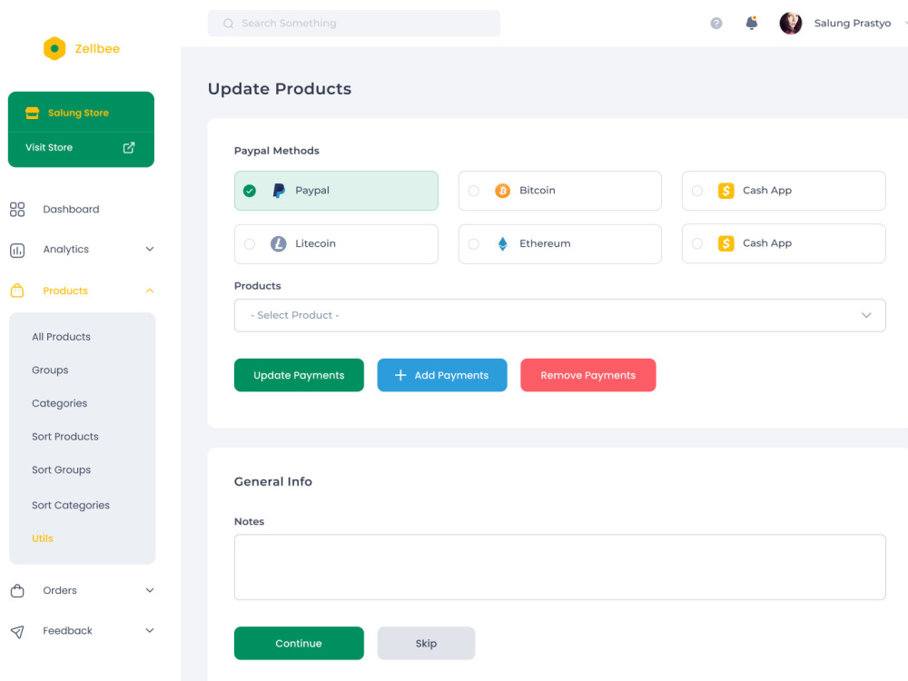The width and height of the screenshot is (908, 681).
Task: Open Sort Groups submenu item
Action: 61,469
